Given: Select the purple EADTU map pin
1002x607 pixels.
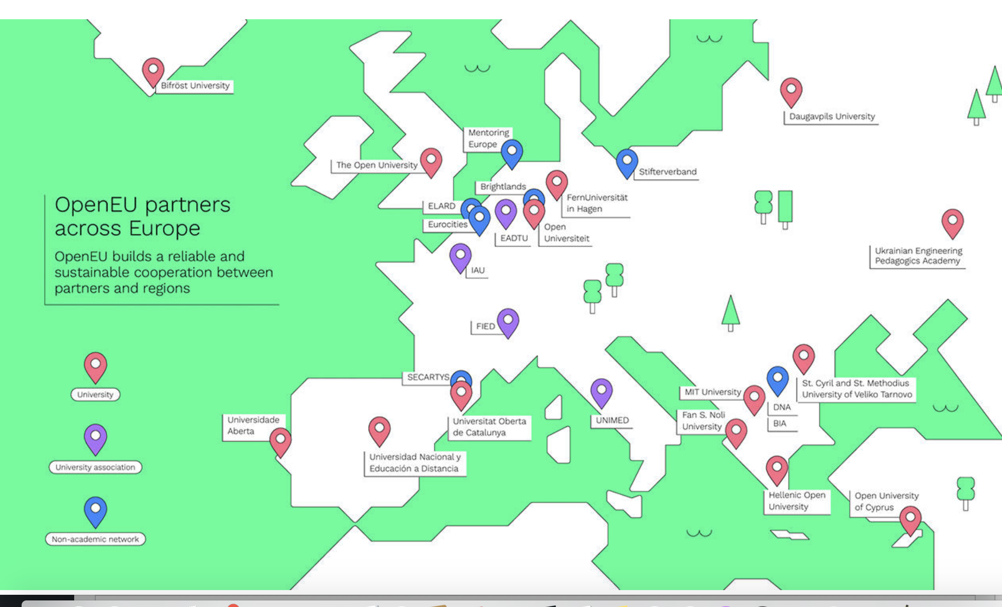Looking at the screenshot, I should [506, 213].
